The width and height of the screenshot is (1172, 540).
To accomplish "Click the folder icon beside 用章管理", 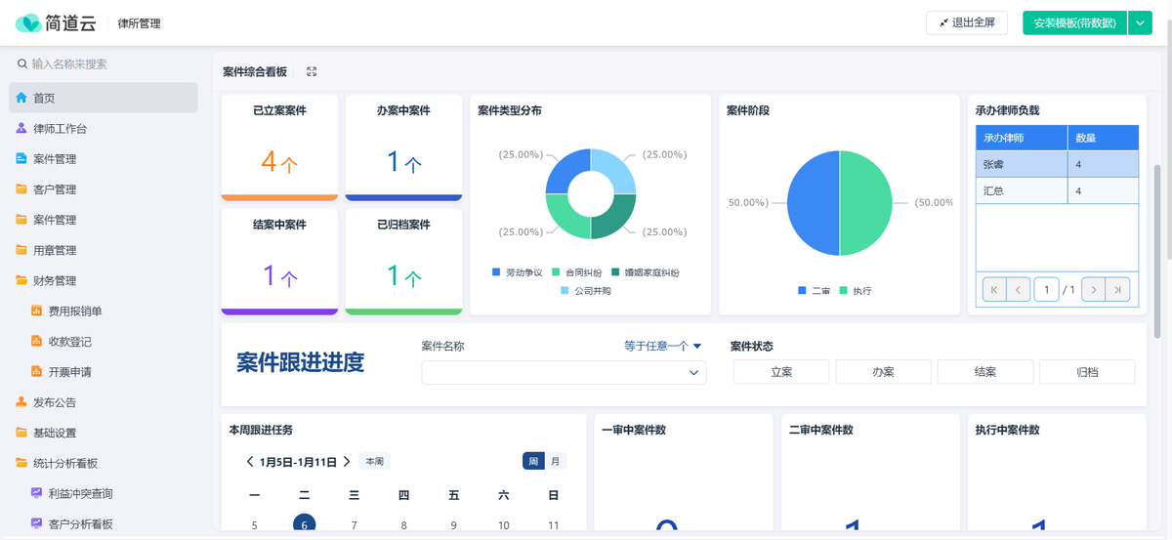I will pos(21,250).
